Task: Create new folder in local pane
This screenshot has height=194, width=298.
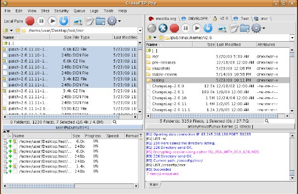Action: point(100,21)
